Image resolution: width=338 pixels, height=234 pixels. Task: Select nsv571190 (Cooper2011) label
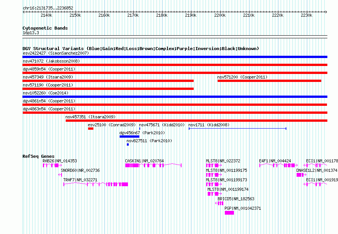[x=48, y=85]
